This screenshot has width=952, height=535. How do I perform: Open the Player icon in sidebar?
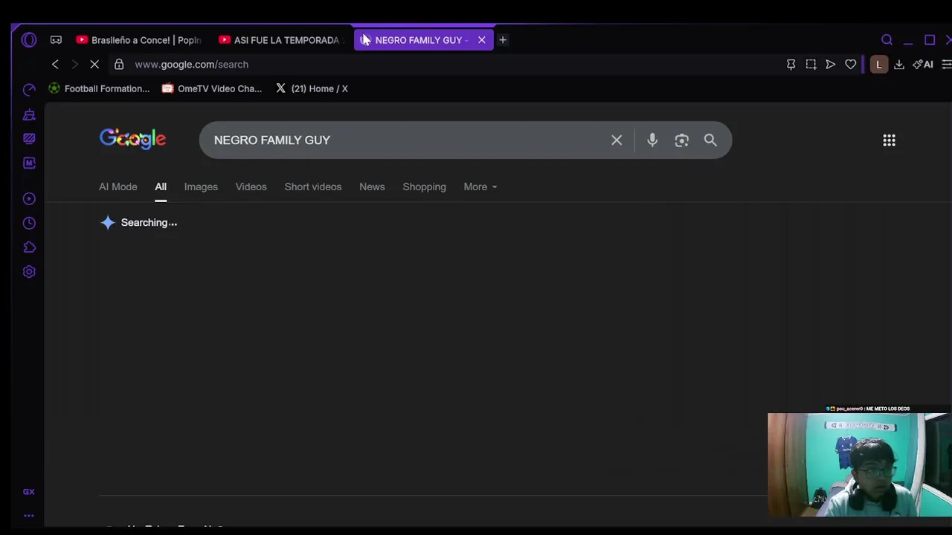click(29, 199)
